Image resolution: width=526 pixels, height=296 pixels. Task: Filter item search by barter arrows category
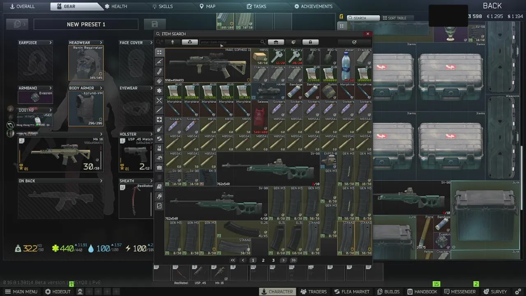coord(159,139)
